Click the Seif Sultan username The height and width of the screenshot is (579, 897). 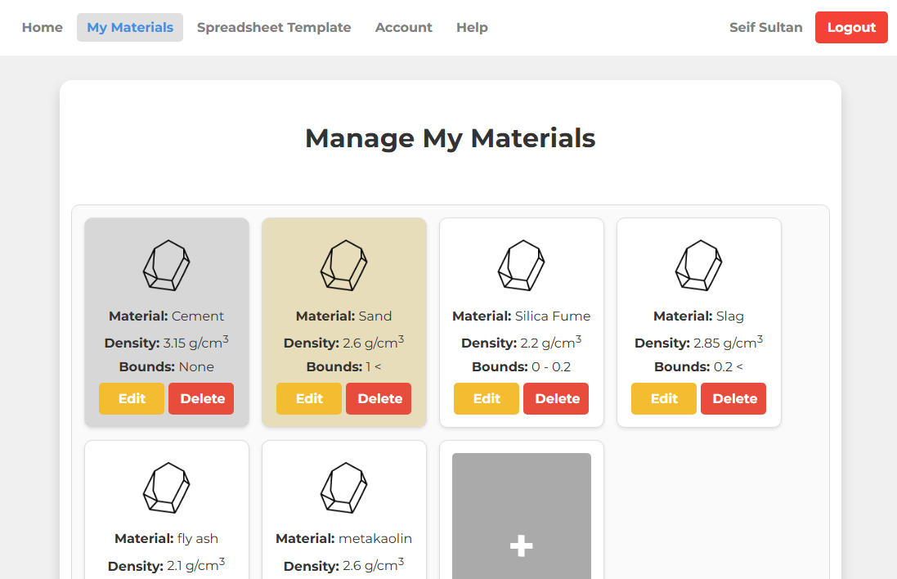coord(765,28)
